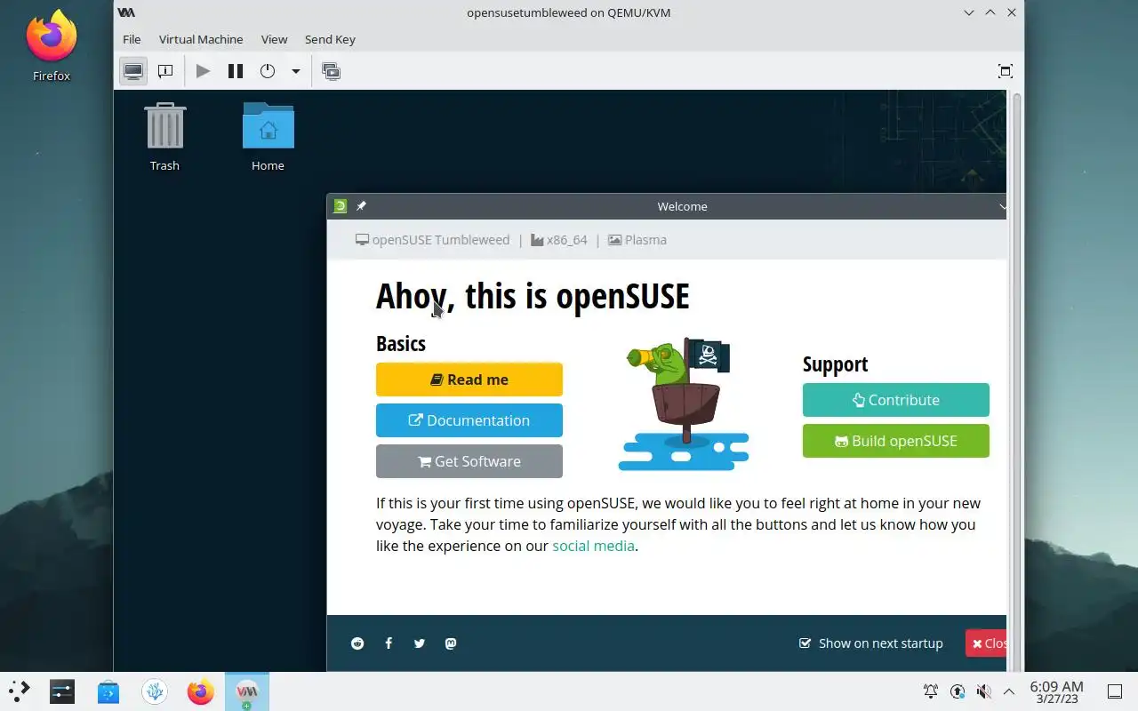This screenshot has width=1138, height=711.
Task: Click the Contribute button
Action: tap(896, 400)
